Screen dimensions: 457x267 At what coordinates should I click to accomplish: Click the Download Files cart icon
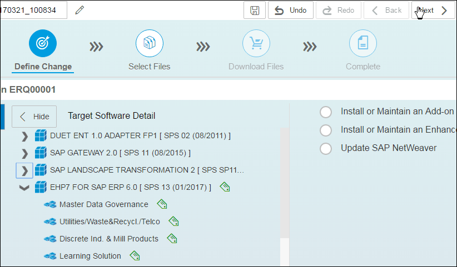coord(256,43)
